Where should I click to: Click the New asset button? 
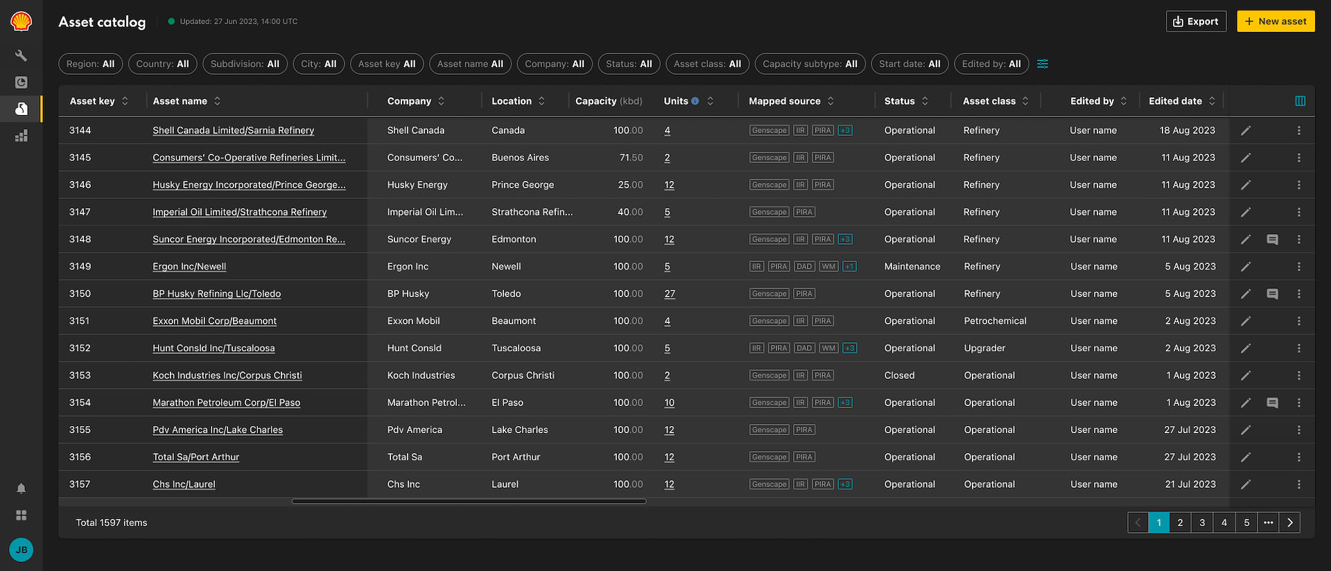(1276, 21)
